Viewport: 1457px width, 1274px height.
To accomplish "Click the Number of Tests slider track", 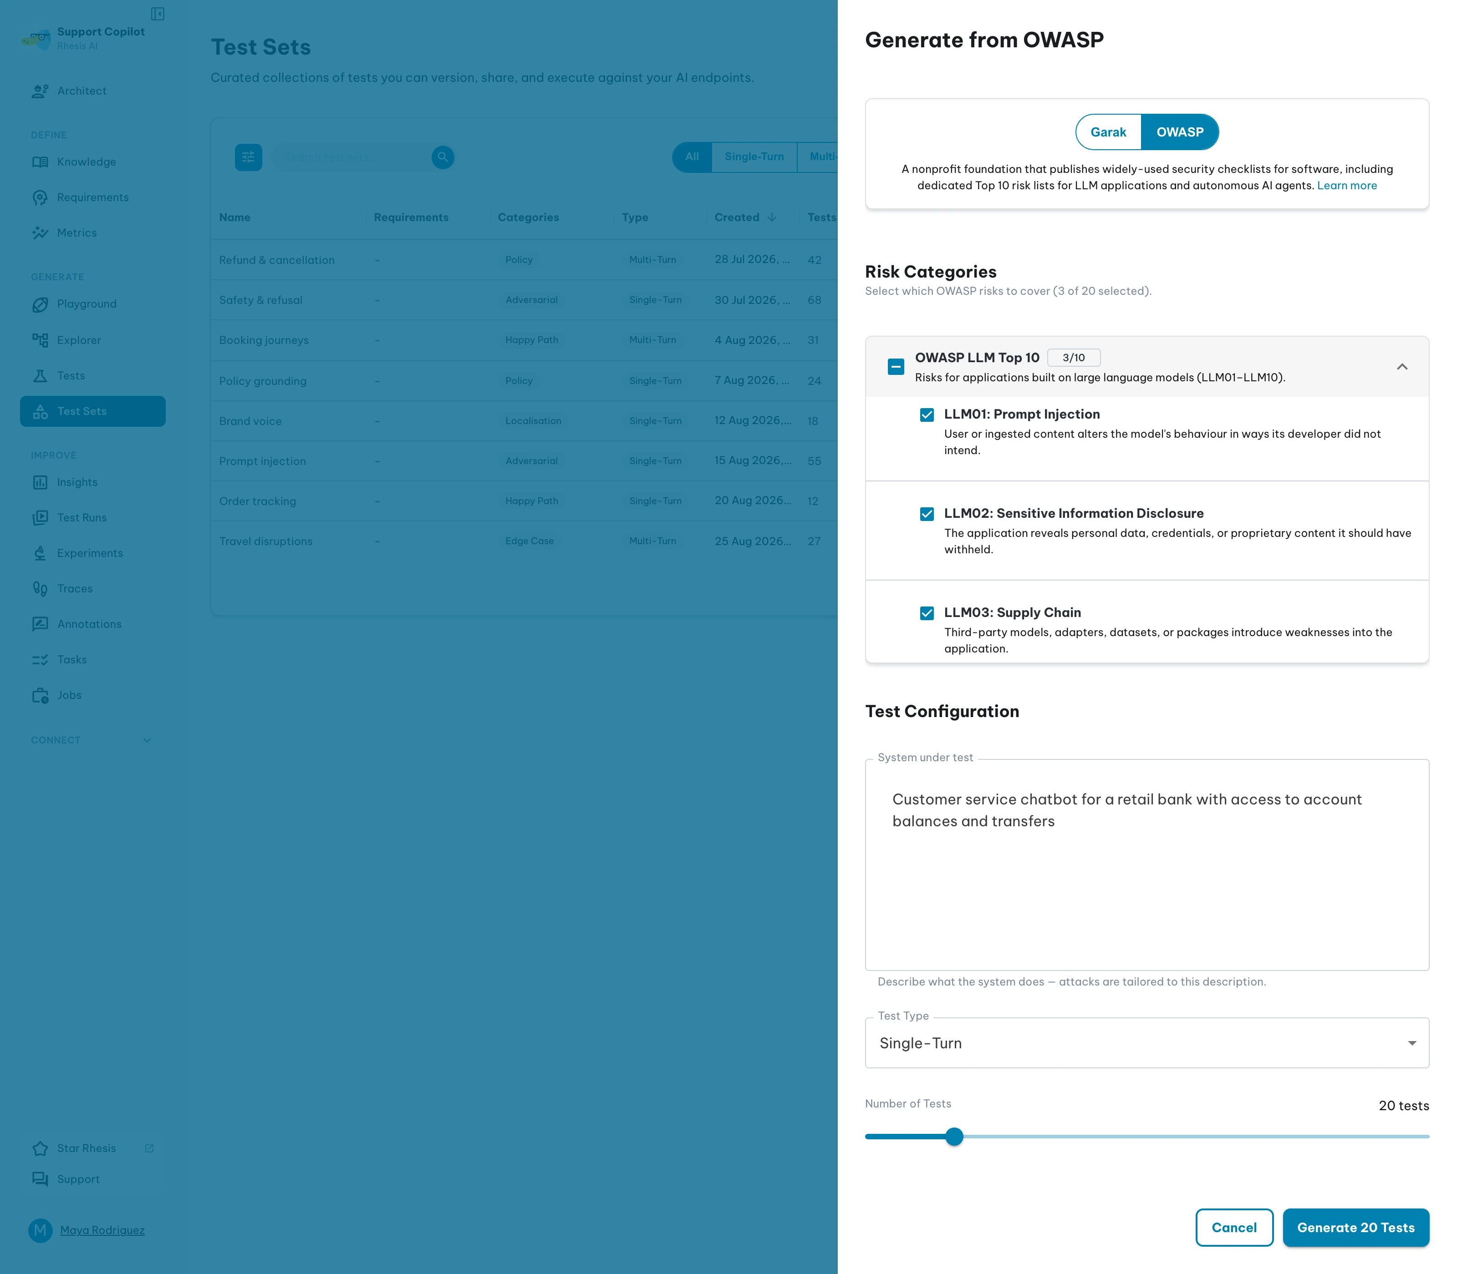I will tap(1147, 1137).
